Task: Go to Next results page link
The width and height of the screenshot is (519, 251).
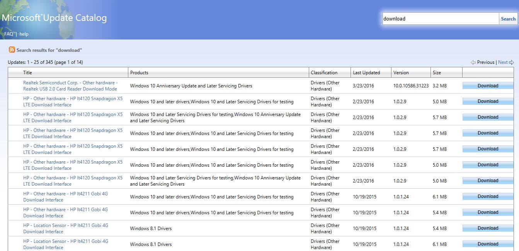Action: coord(503,62)
